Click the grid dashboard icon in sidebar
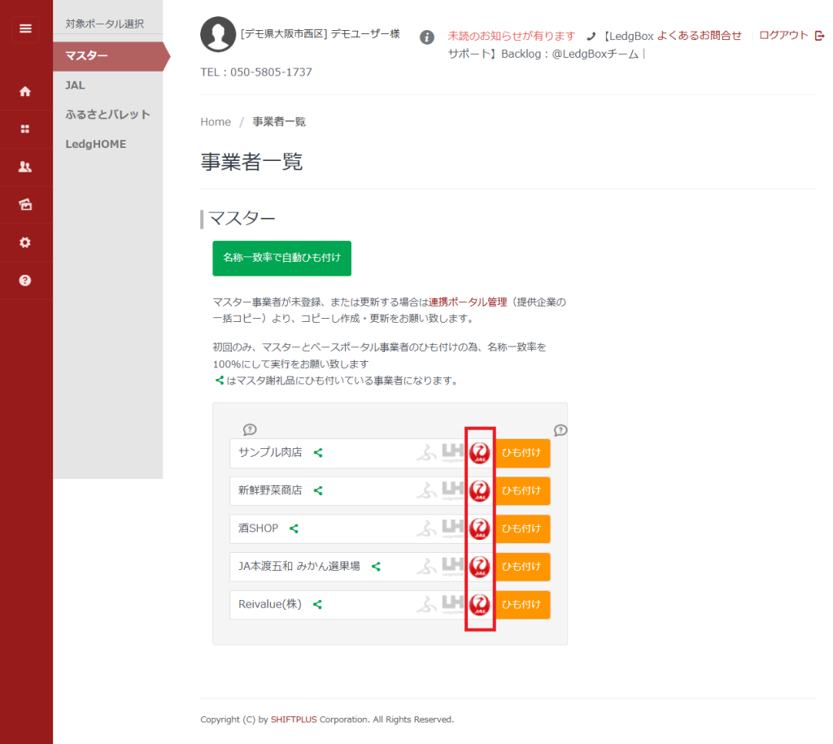The image size is (833, 744). point(25,129)
